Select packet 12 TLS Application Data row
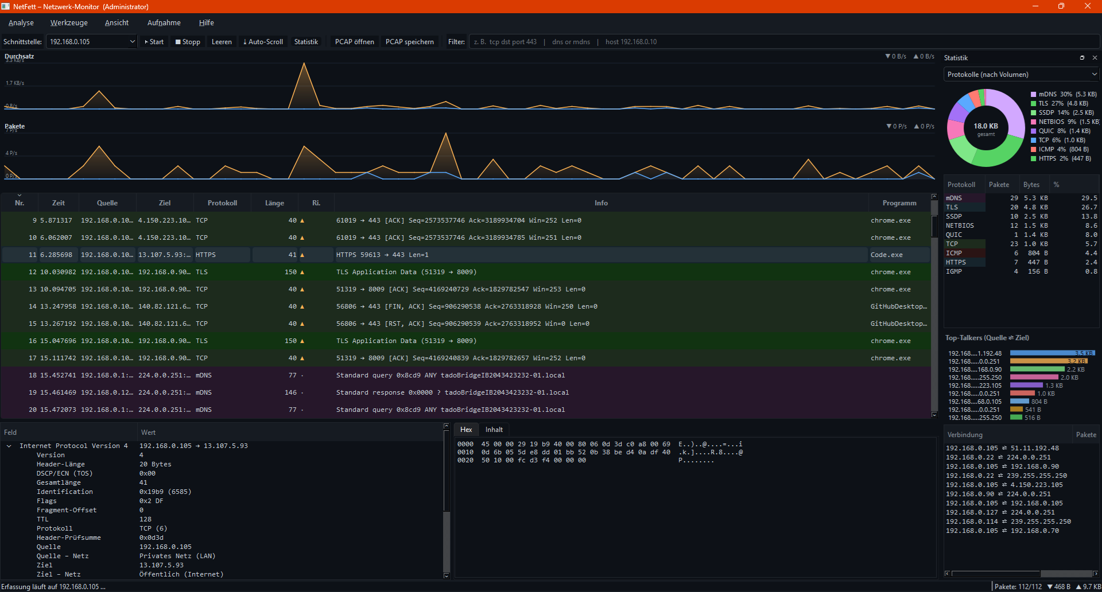1102x592 pixels. (x=465, y=272)
